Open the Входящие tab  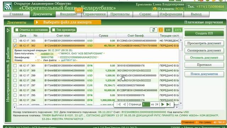[68, 14]
